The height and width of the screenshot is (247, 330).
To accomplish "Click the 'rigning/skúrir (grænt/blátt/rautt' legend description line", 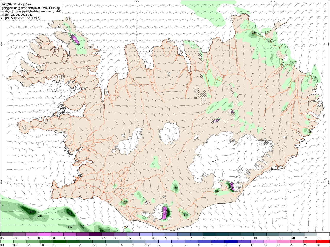I will coord(30,8).
